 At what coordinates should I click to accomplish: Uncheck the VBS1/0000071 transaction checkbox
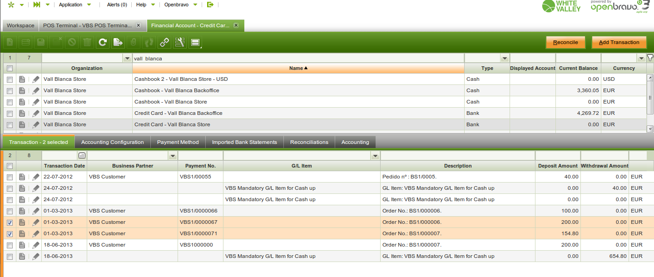click(10, 233)
